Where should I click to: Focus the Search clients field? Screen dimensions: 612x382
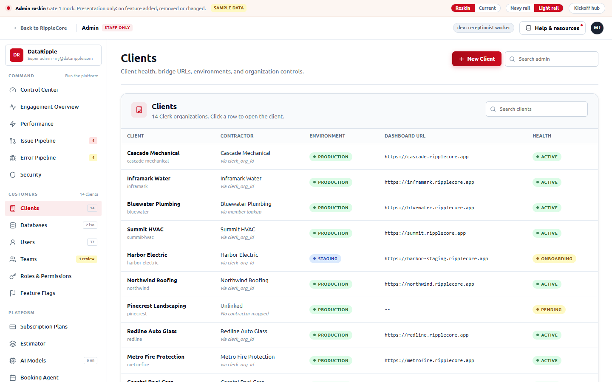click(537, 109)
